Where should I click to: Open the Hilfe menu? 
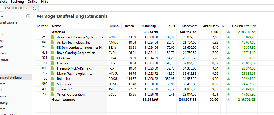pyautogui.click(x=44, y=2)
